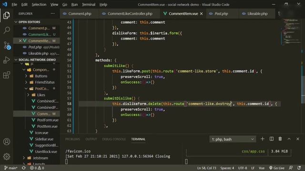305x171 pixels.
Task: Click Ln 58, Col 73 in status bar
Action: pyautogui.click(x=206, y=168)
